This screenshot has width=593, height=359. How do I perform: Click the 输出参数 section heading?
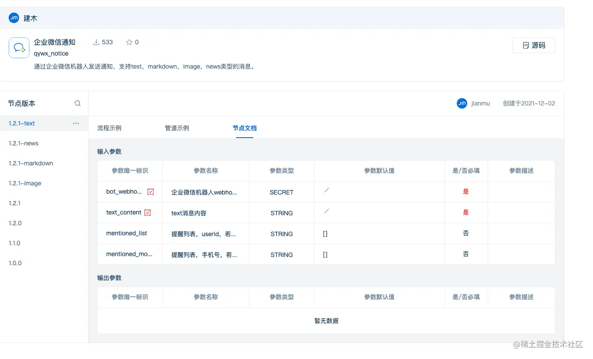(109, 278)
